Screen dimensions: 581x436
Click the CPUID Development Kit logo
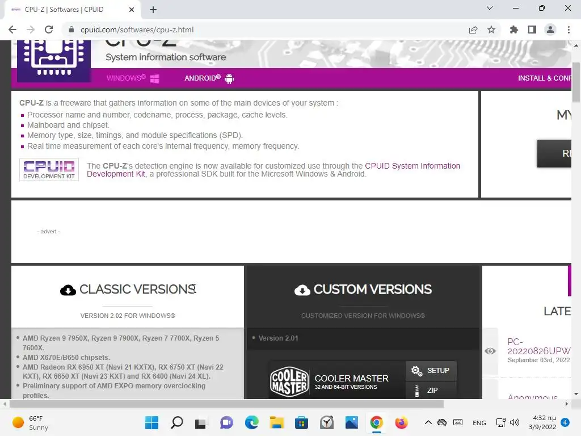(49, 169)
